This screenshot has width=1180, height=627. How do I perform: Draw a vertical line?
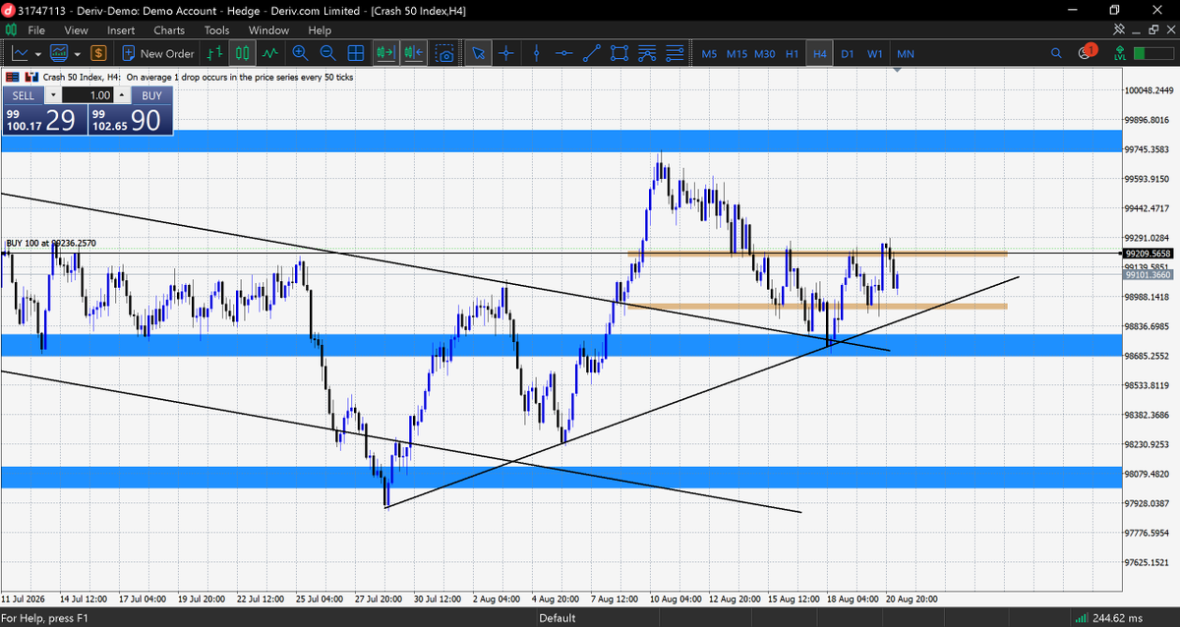[x=535, y=53]
